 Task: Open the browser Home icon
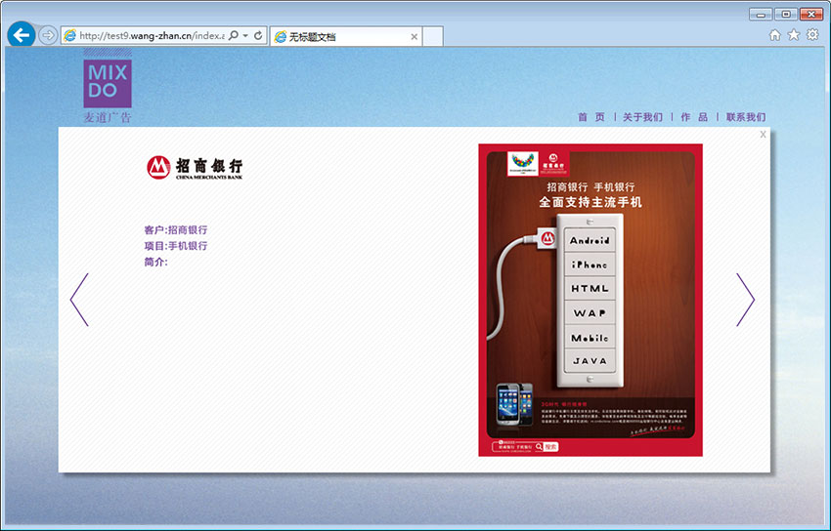775,35
